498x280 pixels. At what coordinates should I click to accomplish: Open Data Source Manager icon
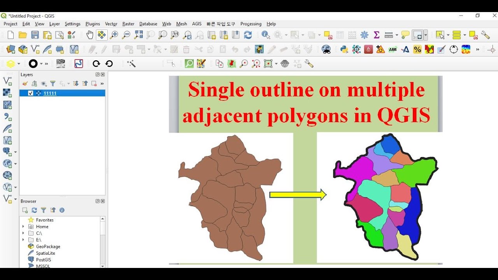click(11, 49)
